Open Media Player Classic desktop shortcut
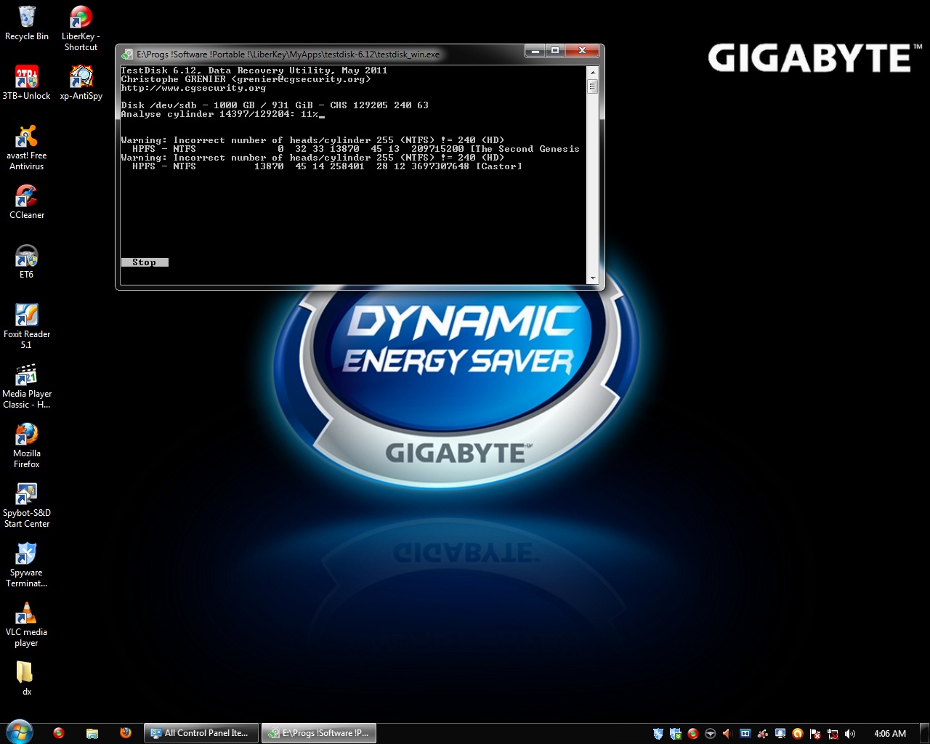 point(27,386)
